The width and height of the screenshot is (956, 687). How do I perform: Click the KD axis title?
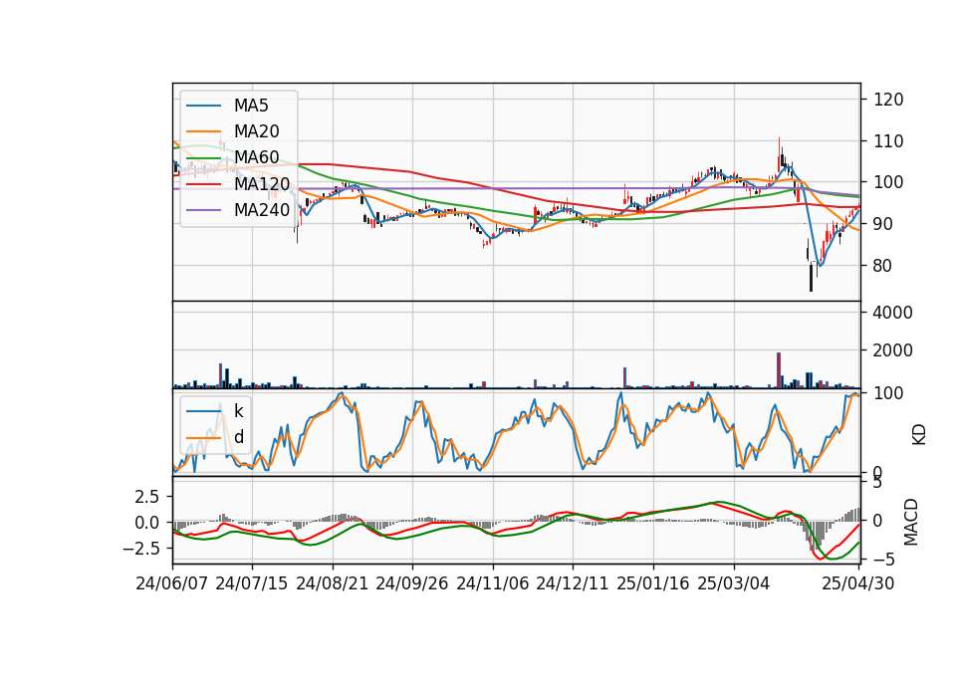(919, 435)
